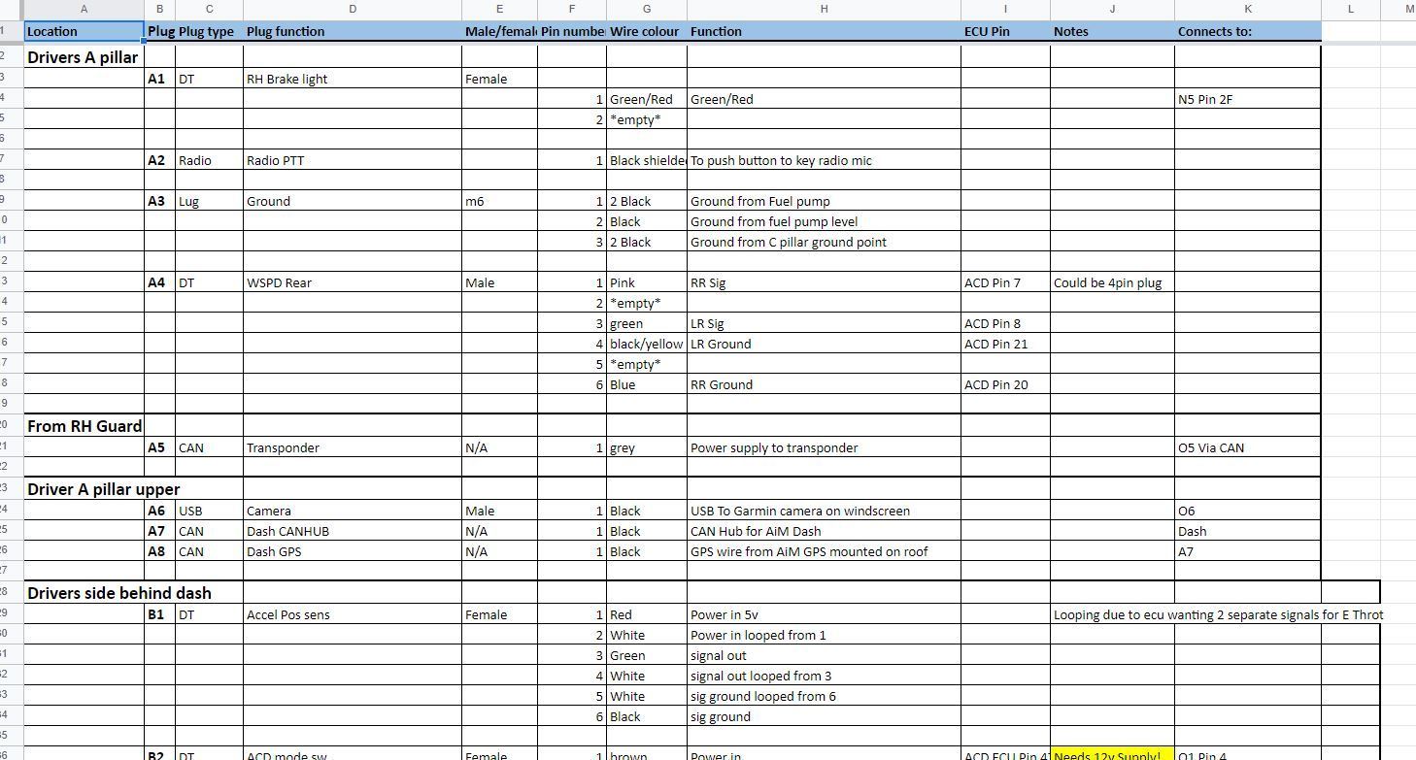The image size is (1416, 760).
Task: Click the 'RH Brake light' cell
Action: point(352,79)
